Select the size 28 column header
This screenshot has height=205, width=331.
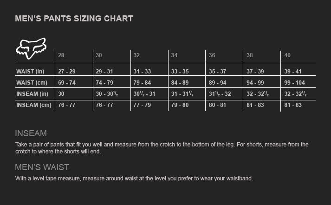pos(61,55)
